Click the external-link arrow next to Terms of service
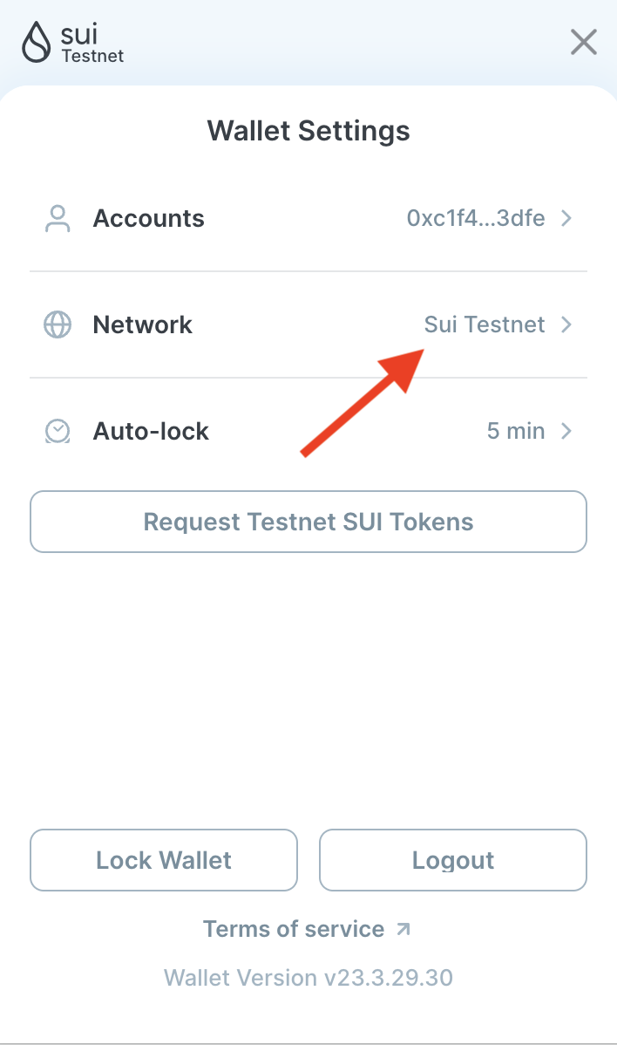The height and width of the screenshot is (1045, 617). (x=403, y=929)
